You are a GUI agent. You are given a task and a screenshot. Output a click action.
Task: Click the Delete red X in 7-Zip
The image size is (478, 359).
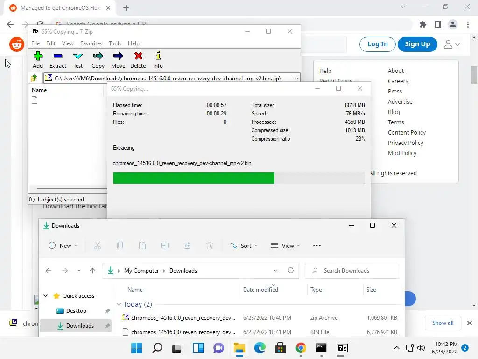(x=138, y=56)
